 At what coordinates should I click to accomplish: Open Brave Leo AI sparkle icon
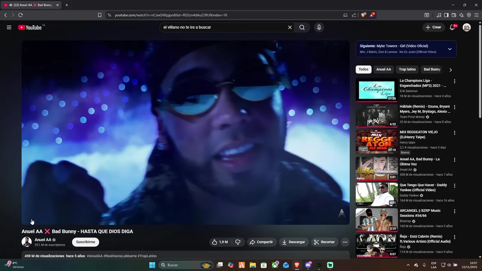(x=461, y=15)
